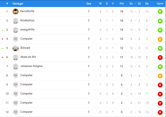Click the Ges column header
Image resolution: width=166 pixels, height=117 pixels.
88,4
